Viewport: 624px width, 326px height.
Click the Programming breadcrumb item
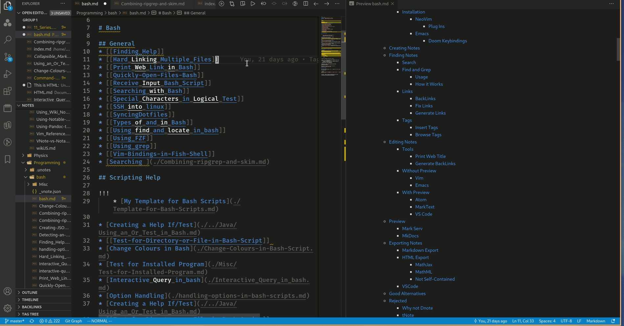point(89,13)
